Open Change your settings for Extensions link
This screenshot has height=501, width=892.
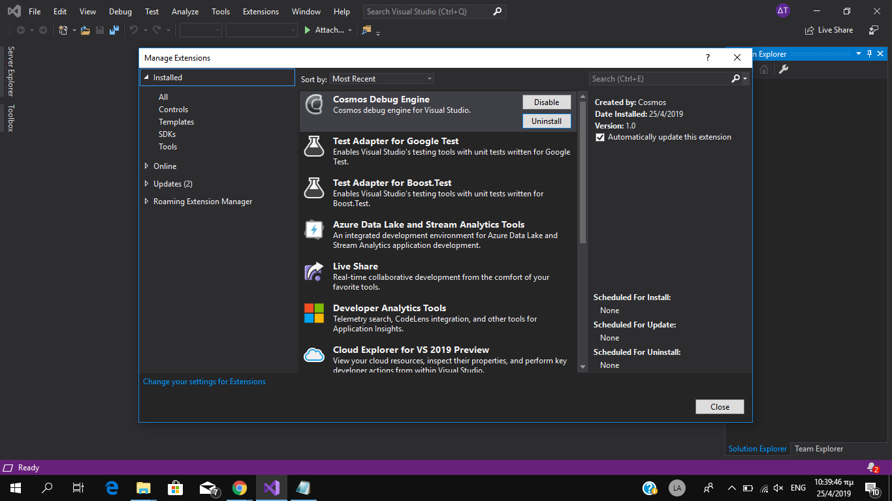click(204, 382)
